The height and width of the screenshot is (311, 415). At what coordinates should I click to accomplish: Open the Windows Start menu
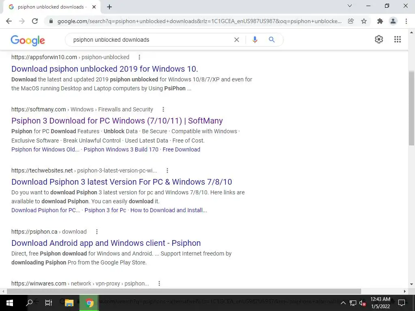[x=10, y=302]
